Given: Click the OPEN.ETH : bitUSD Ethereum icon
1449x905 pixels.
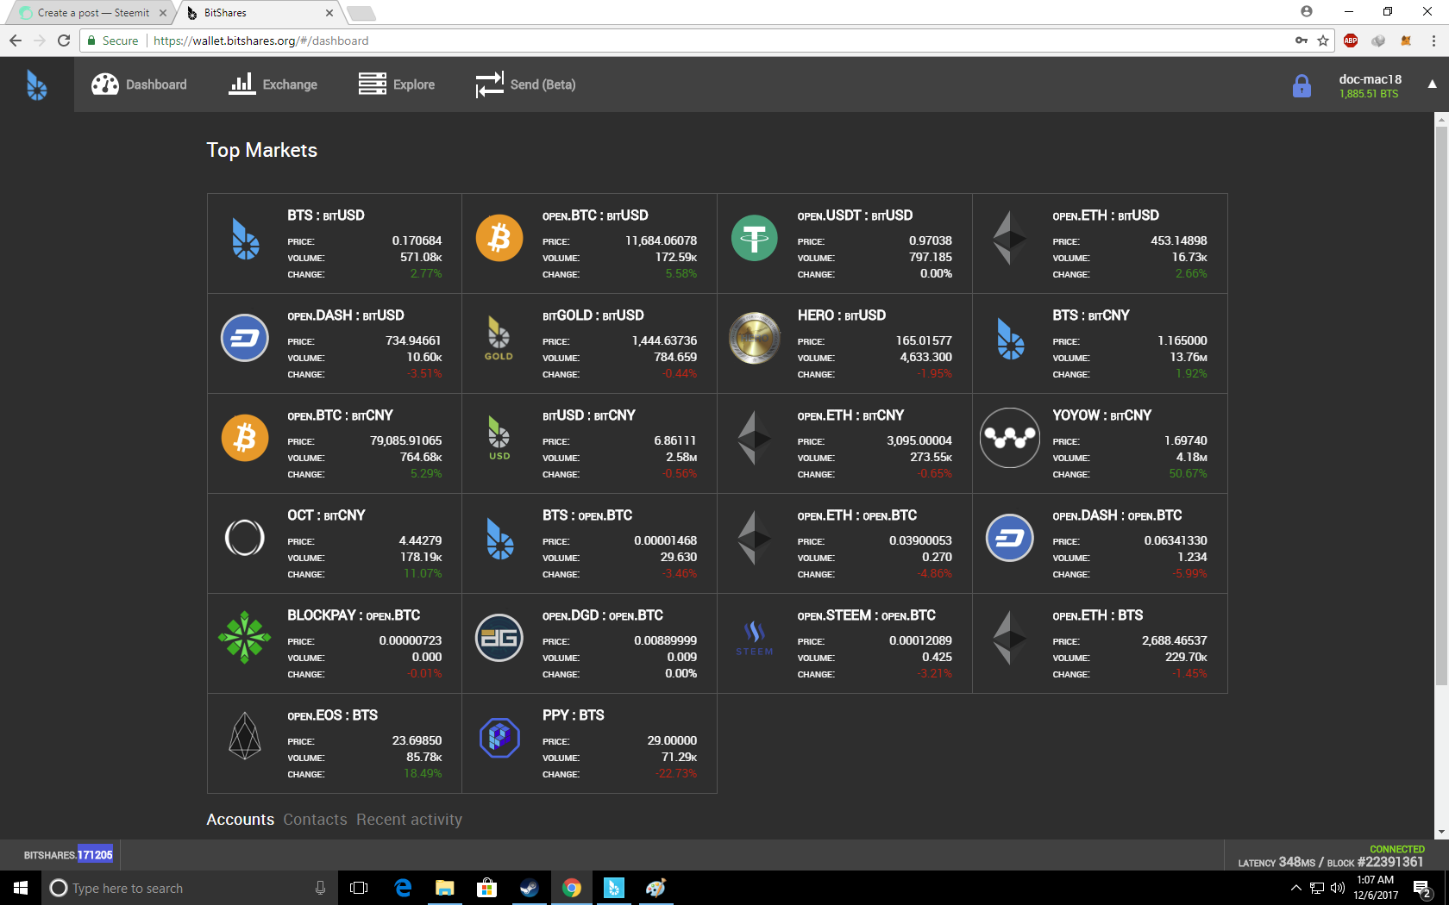Looking at the screenshot, I should tap(1010, 238).
